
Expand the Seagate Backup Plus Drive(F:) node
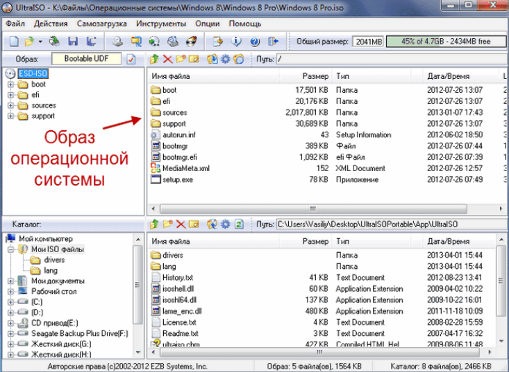[x=10, y=333]
